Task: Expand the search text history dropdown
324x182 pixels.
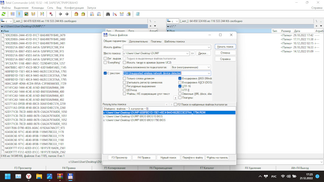Action: click(209, 73)
